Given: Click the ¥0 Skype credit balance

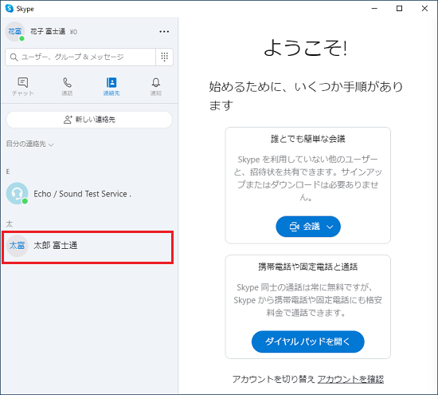Looking at the screenshot, I should [x=73, y=32].
